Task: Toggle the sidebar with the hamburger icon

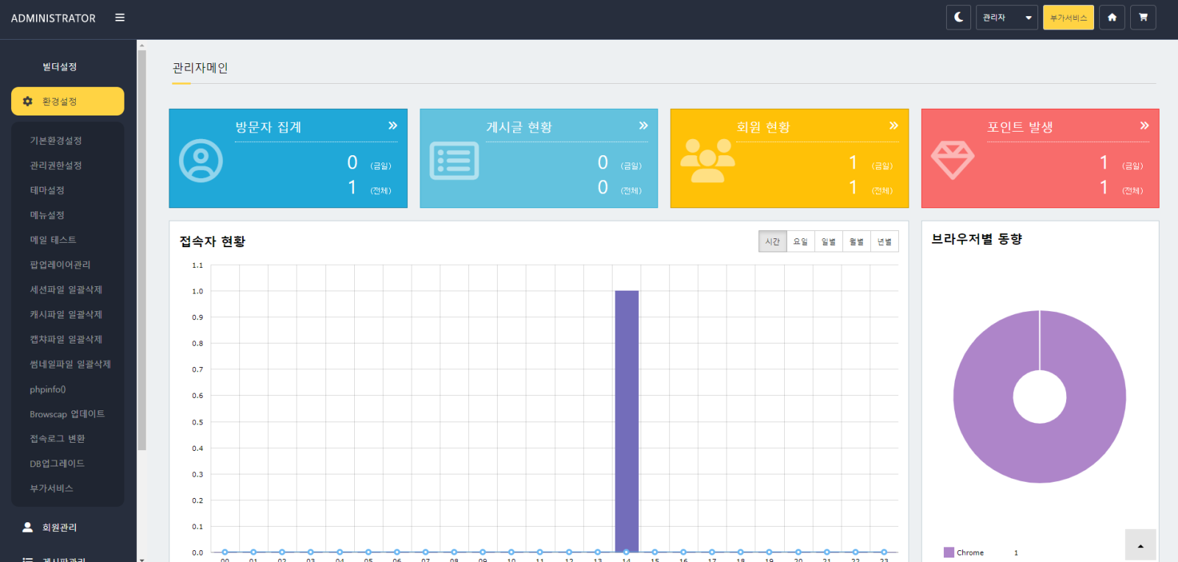Action: point(120,18)
